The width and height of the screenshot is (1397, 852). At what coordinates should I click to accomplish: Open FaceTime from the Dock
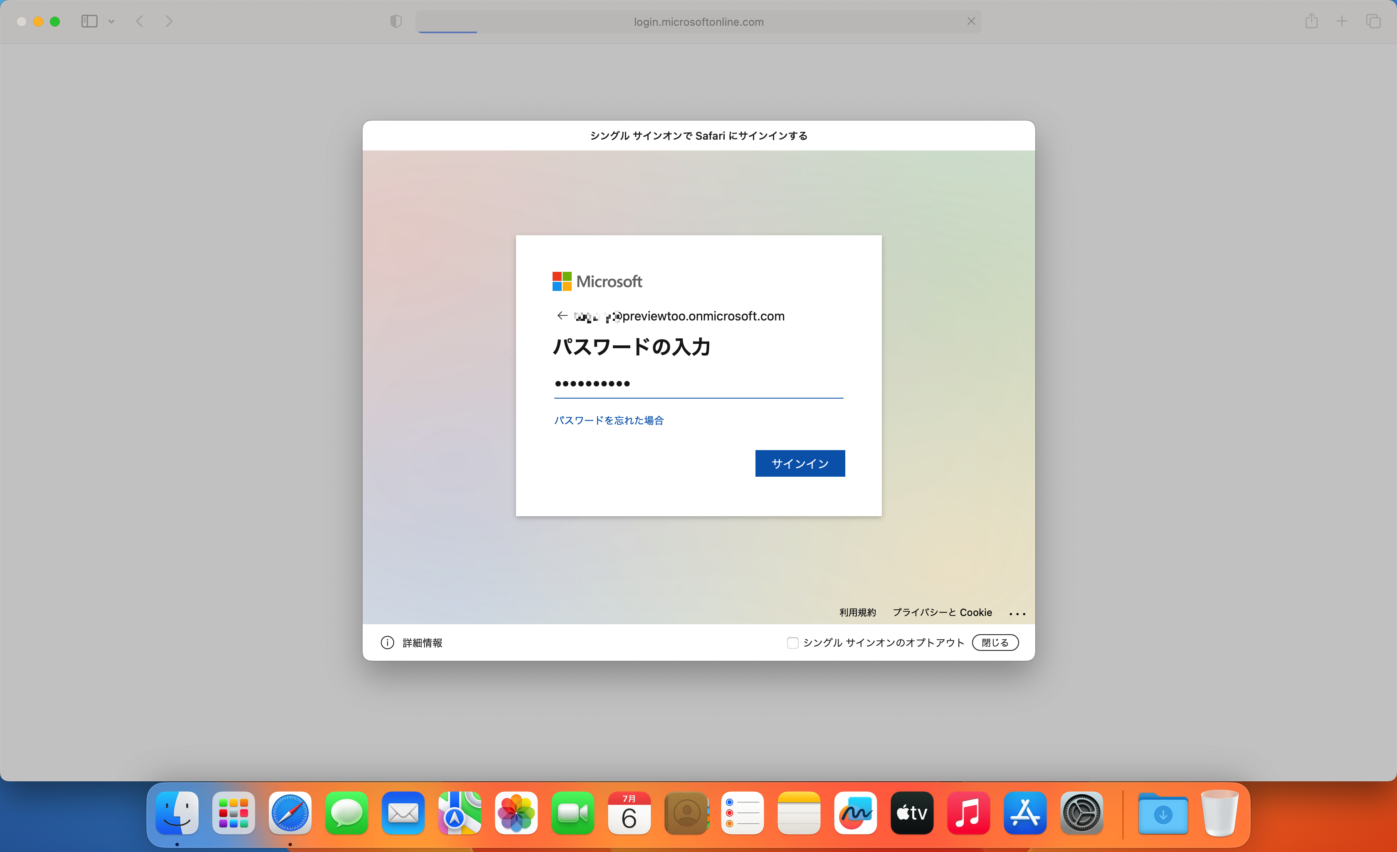click(573, 813)
